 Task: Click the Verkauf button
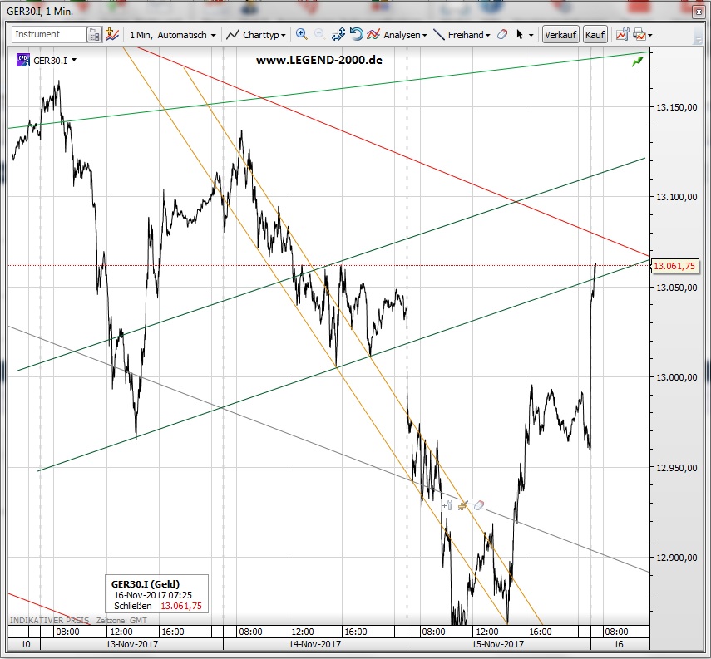point(561,34)
